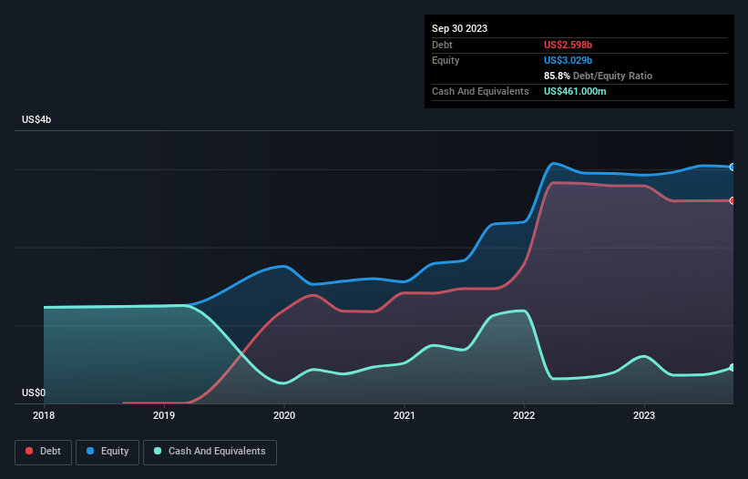Click the 2022 x-axis label
The width and height of the screenshot is (748, 479).
524,415
